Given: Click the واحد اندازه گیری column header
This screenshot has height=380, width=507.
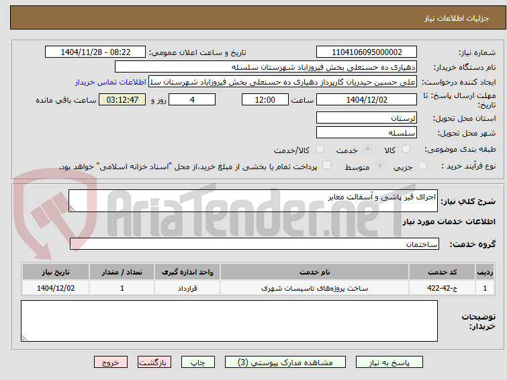Looking at the screenshot, I should click(187, 272).
